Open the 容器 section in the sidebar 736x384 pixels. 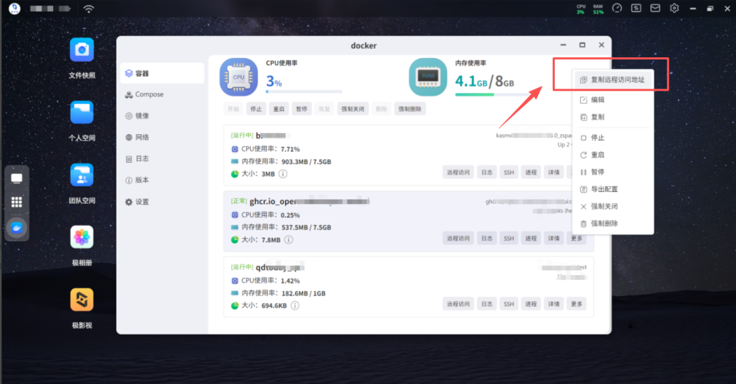coord(162,73)
